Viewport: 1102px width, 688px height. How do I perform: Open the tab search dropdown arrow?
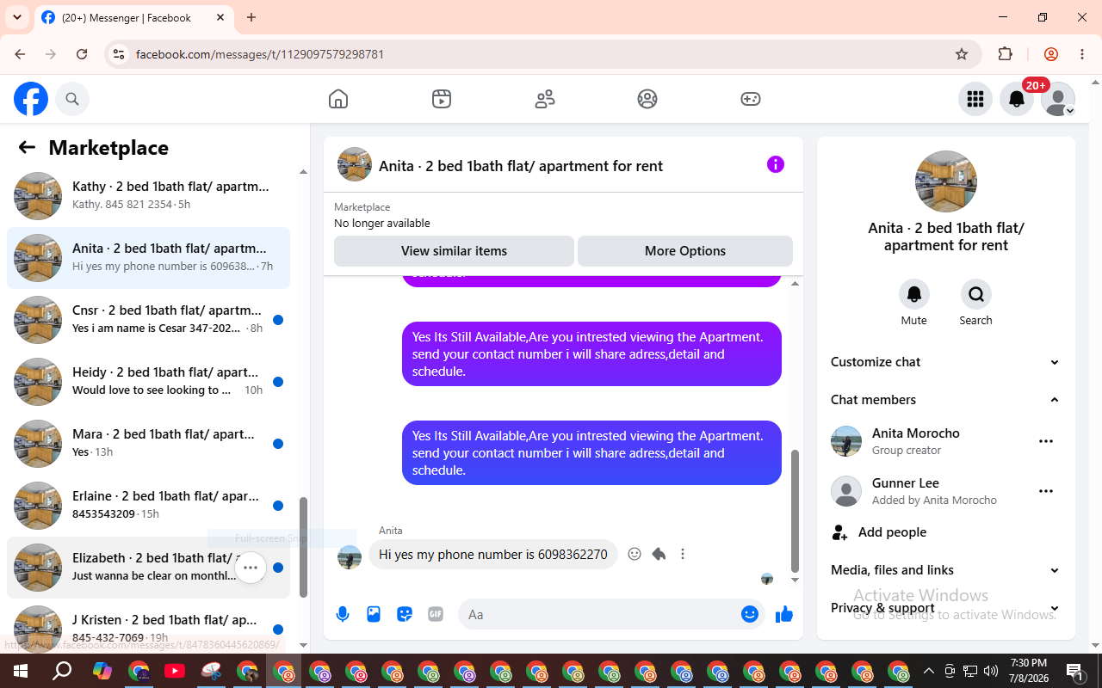16,17
